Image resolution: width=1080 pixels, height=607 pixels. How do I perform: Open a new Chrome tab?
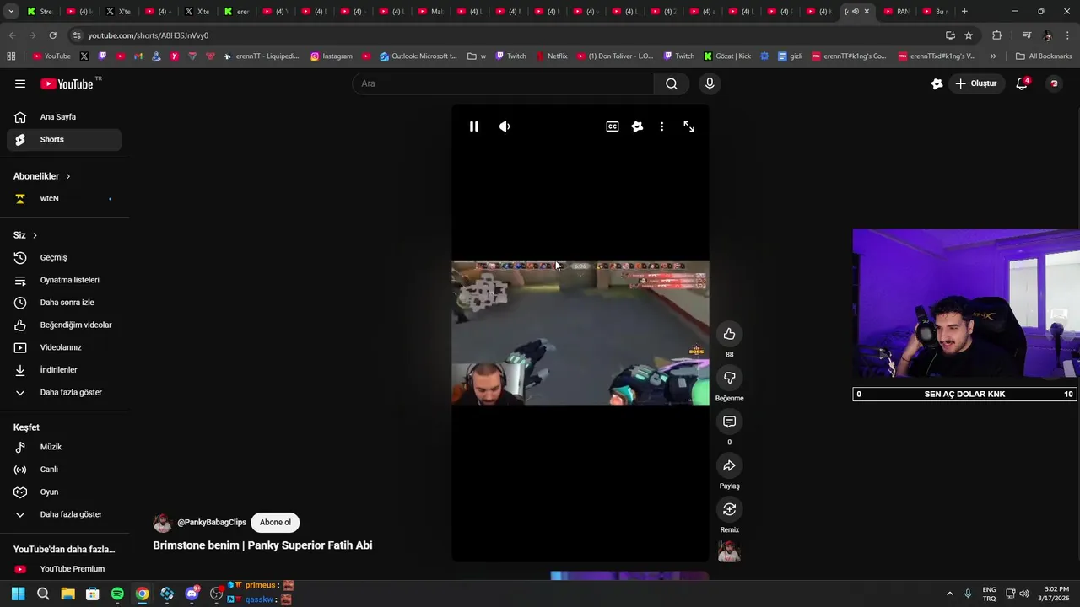point(964,12)
